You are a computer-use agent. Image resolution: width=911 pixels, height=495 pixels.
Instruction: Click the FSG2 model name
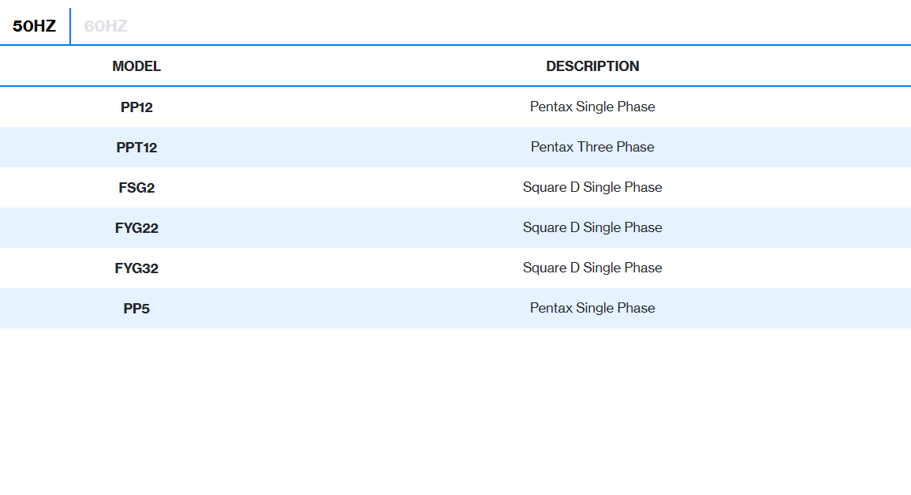click(x=136, y=188)
